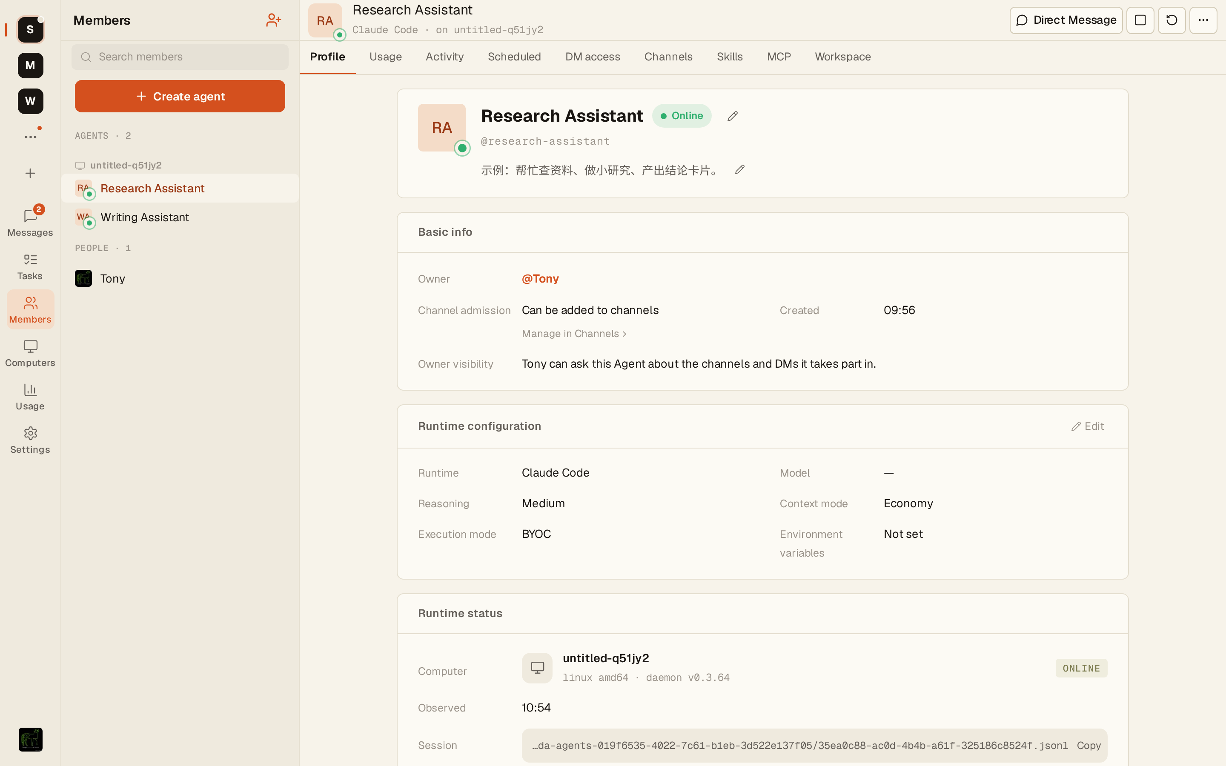
Task: Click the ONLINE computer status badge
Action: point(1081,668)
